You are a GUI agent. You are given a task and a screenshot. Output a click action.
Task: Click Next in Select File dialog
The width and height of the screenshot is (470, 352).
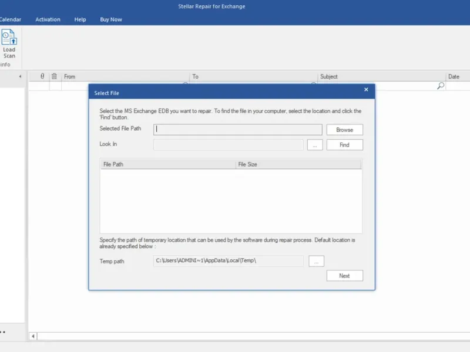(345, 276)
